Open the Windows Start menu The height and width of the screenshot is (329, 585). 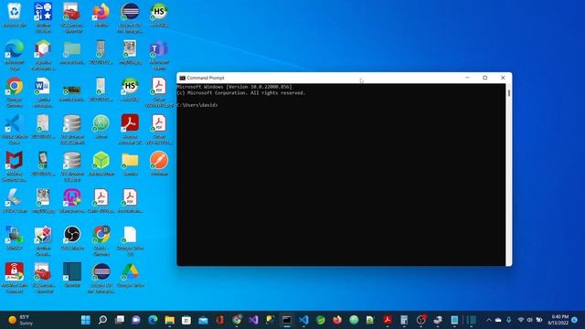pos(86,320)
